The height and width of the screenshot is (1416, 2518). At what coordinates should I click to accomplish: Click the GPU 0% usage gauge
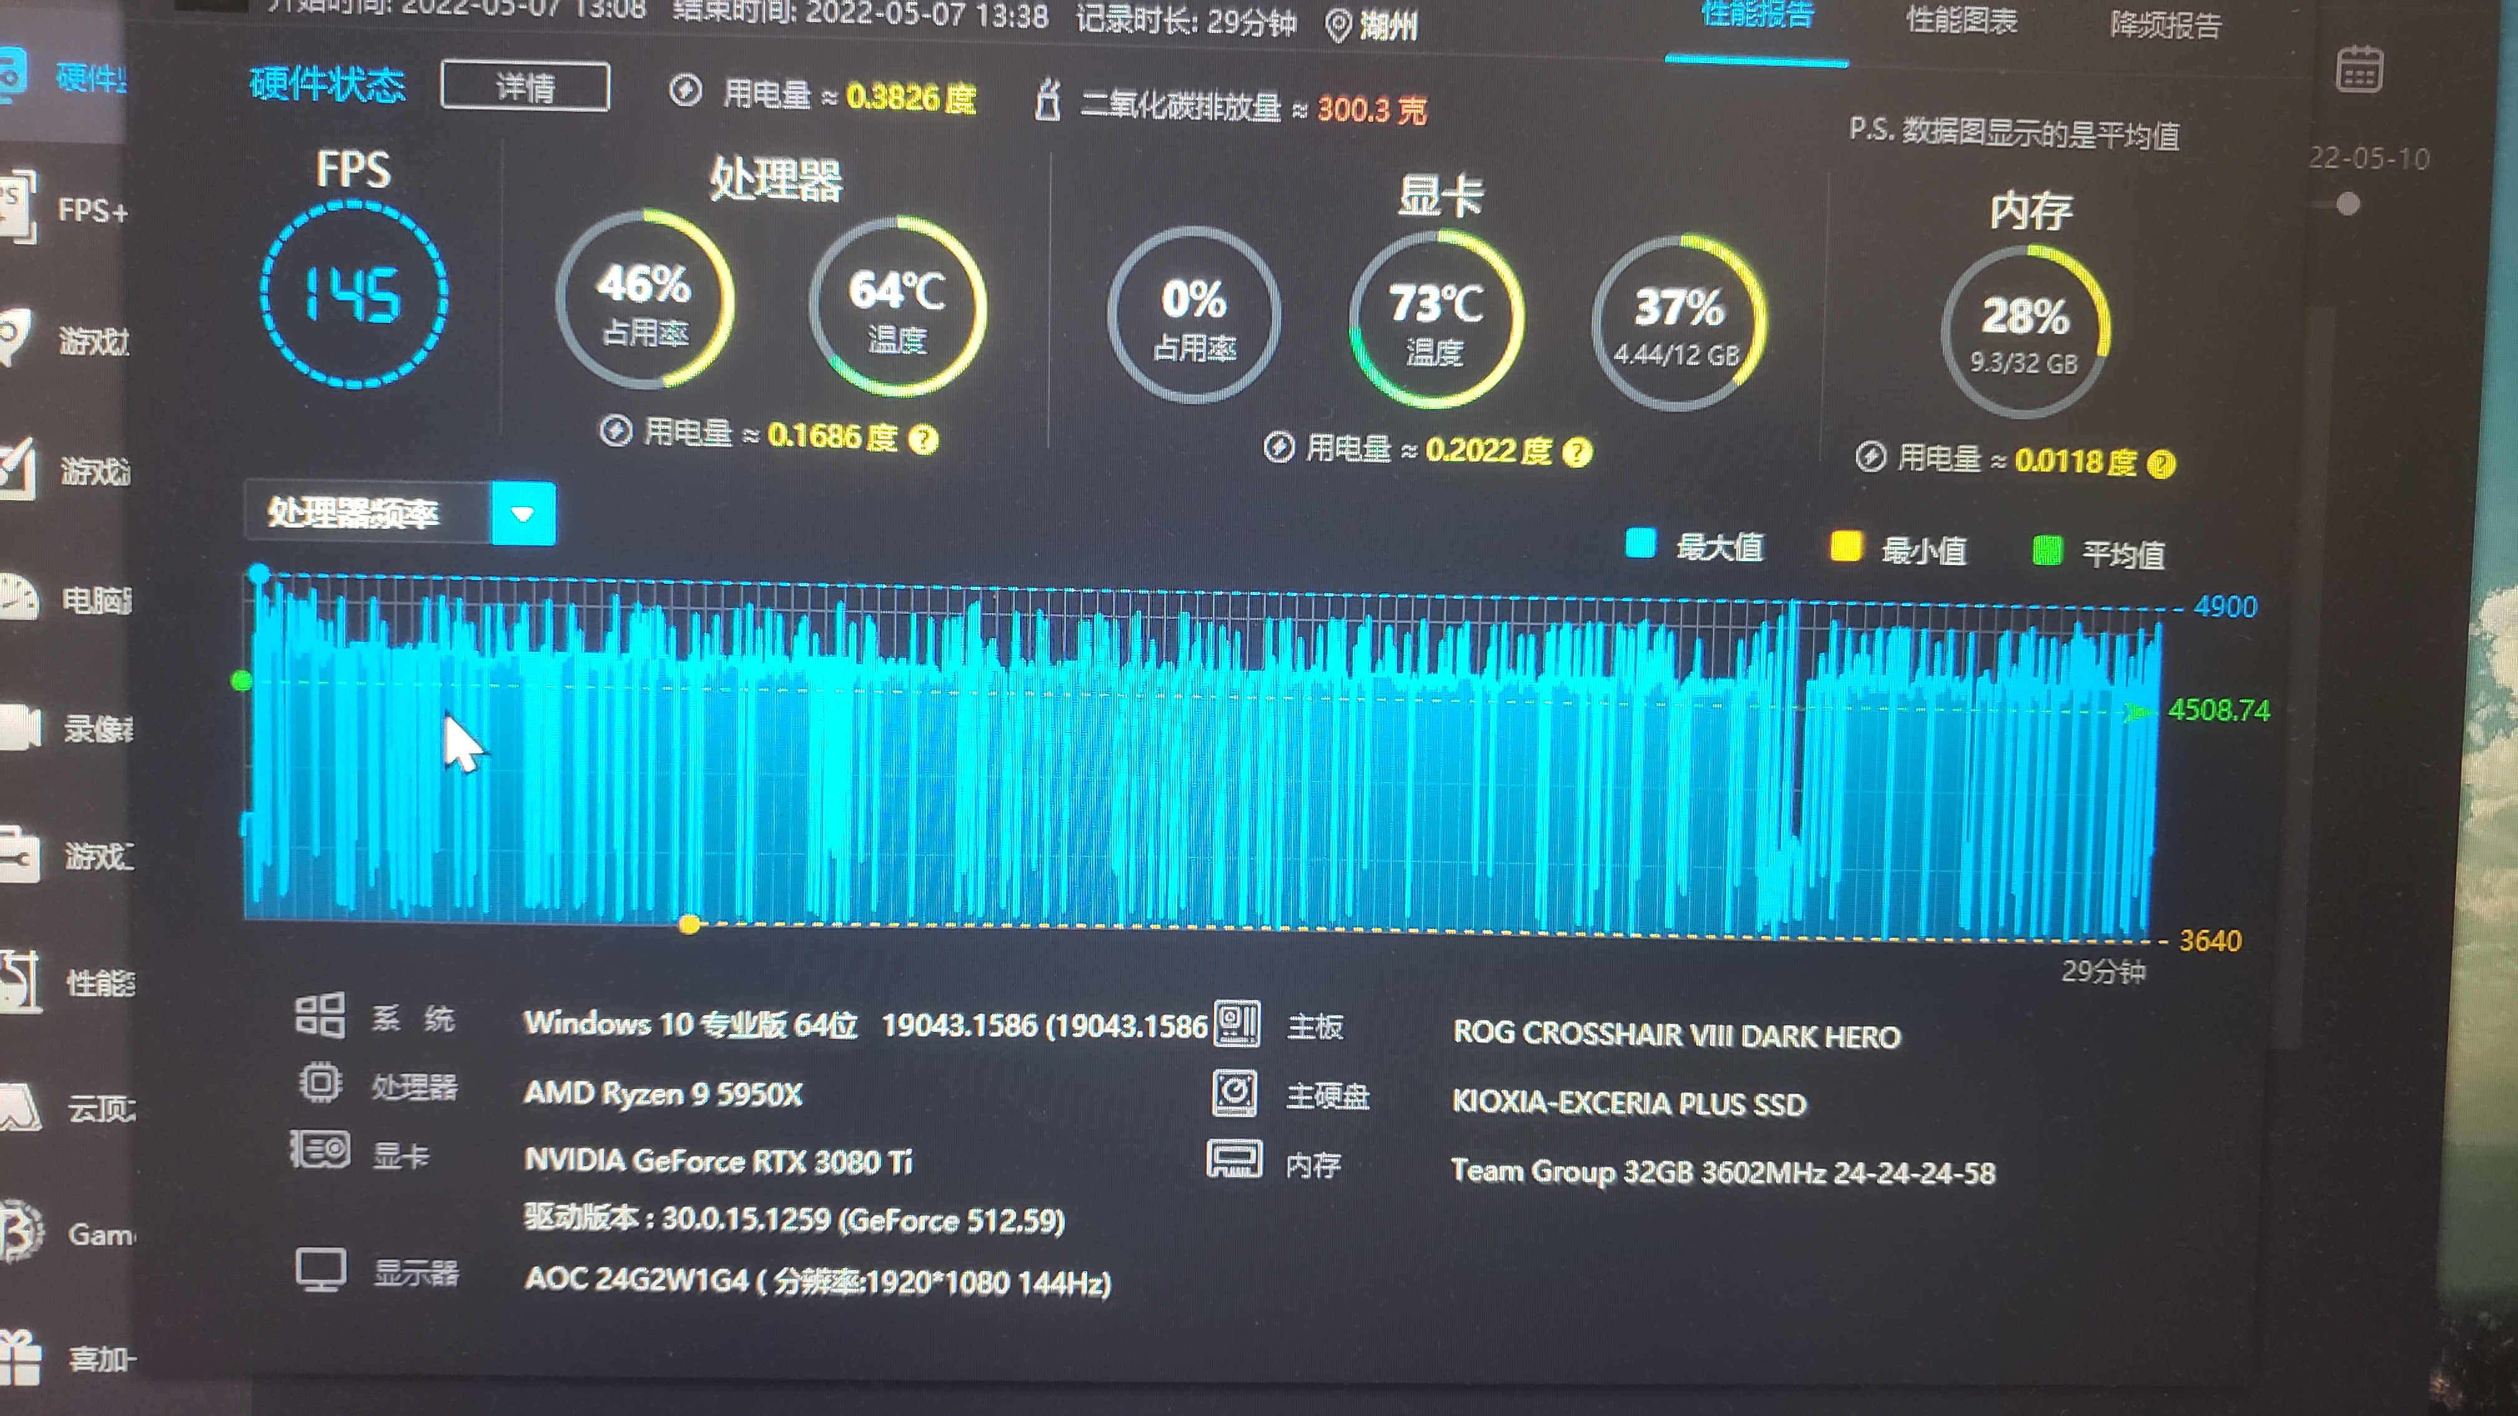click(x=1193, y=315)
